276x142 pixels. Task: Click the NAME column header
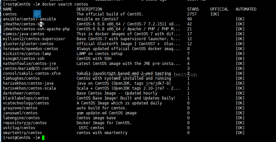click(x=8, y=9)
